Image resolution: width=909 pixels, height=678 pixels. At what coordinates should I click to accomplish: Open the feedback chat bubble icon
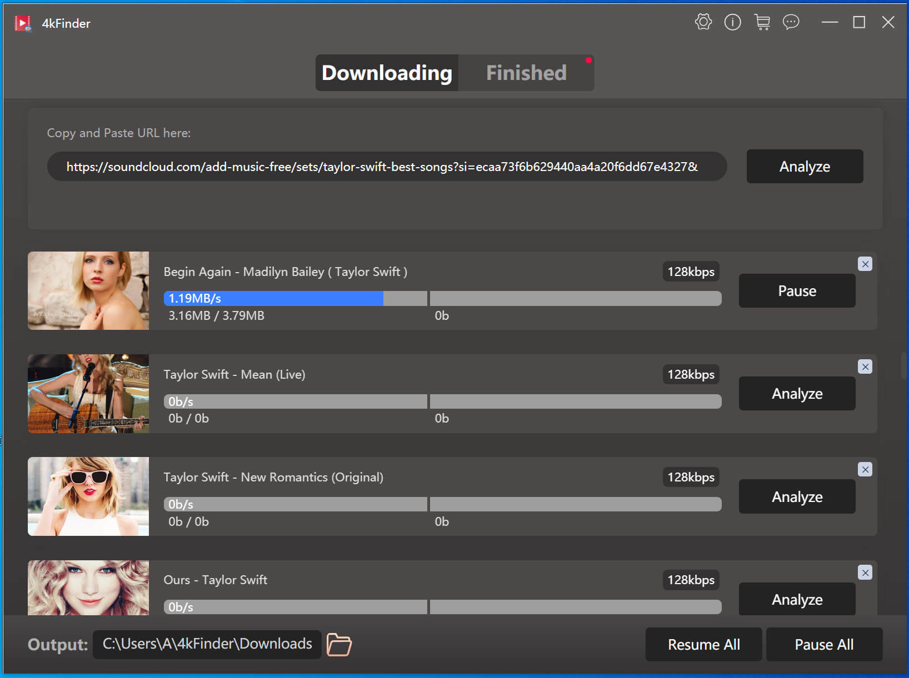791,22
